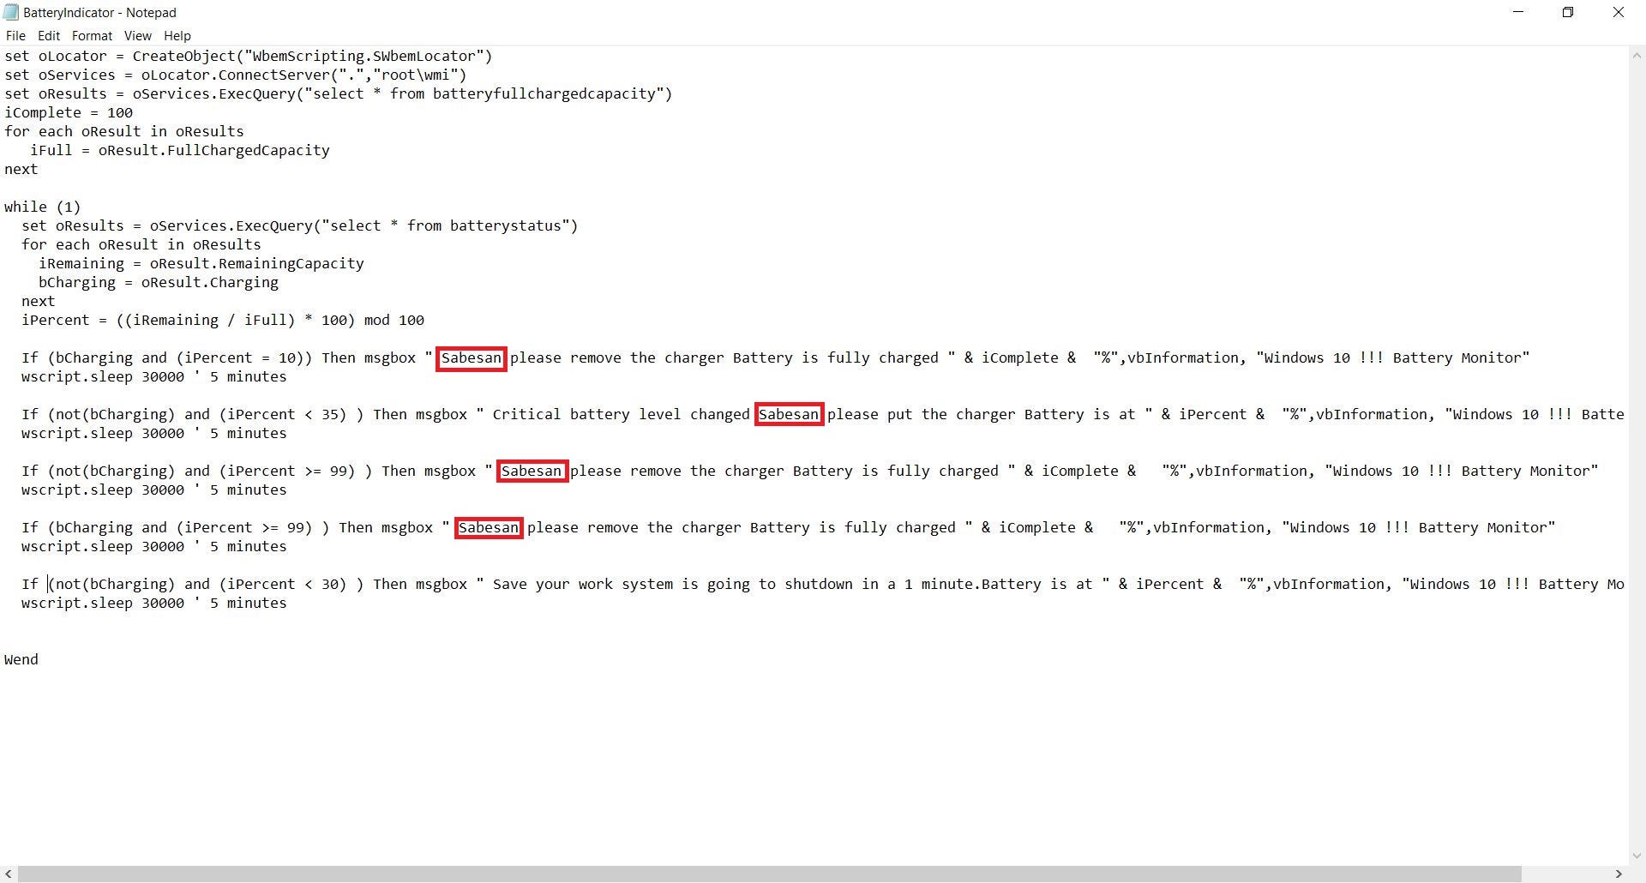Click in line 'iComplete = 100'
1646x883 pixels.
pyautogui.click(x=69, y=113)
